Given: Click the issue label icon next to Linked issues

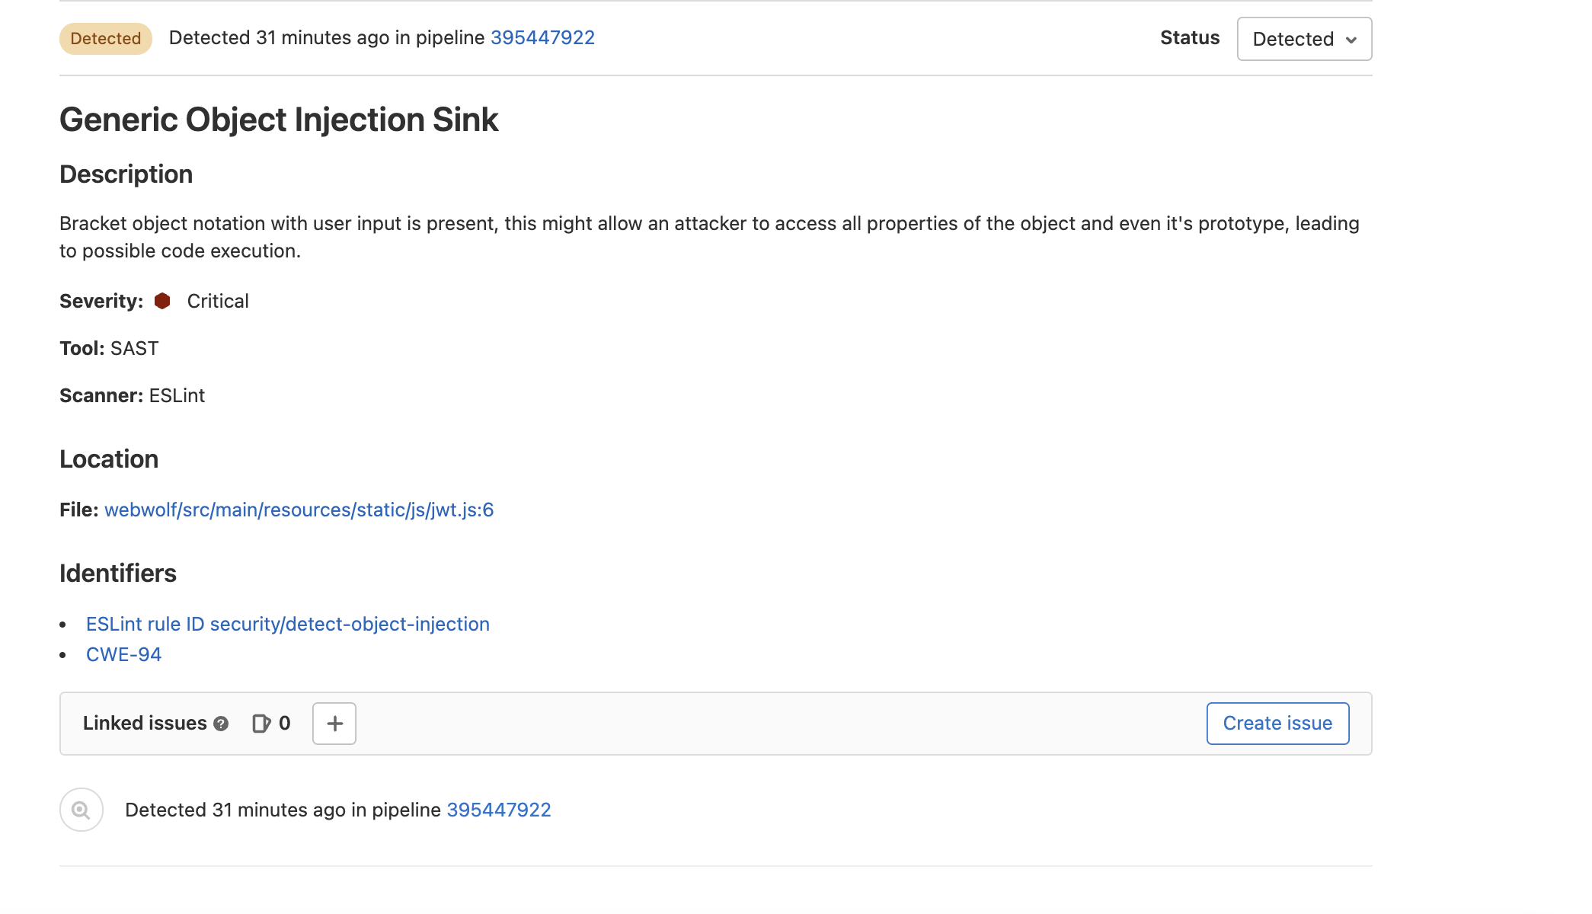Looking at the screenshot, I should pyautogui.click(x=261, y=723).
